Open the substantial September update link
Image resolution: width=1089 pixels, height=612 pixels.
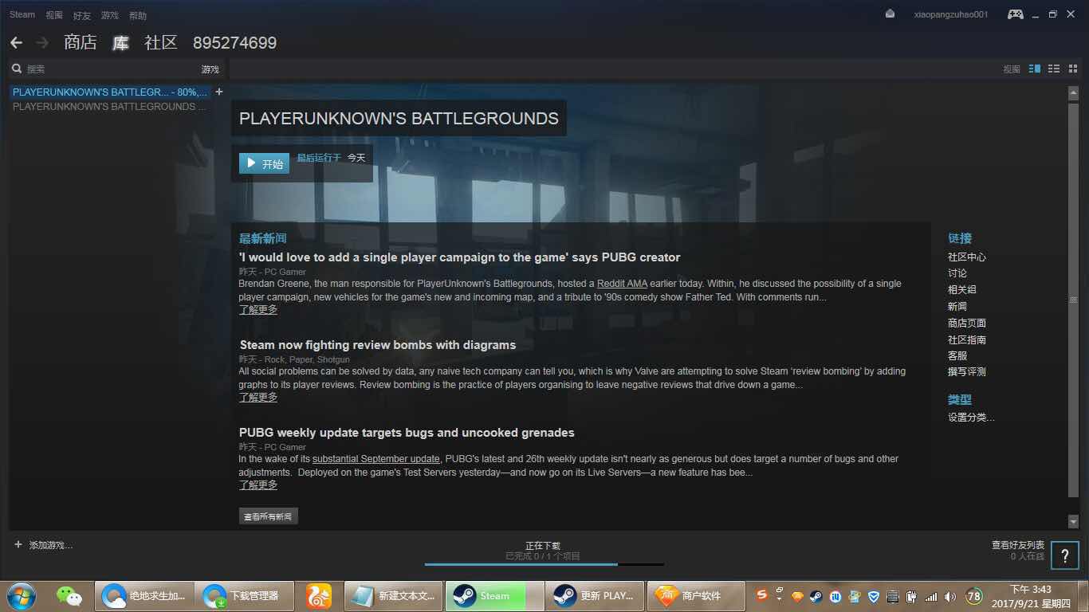point(376,459)
